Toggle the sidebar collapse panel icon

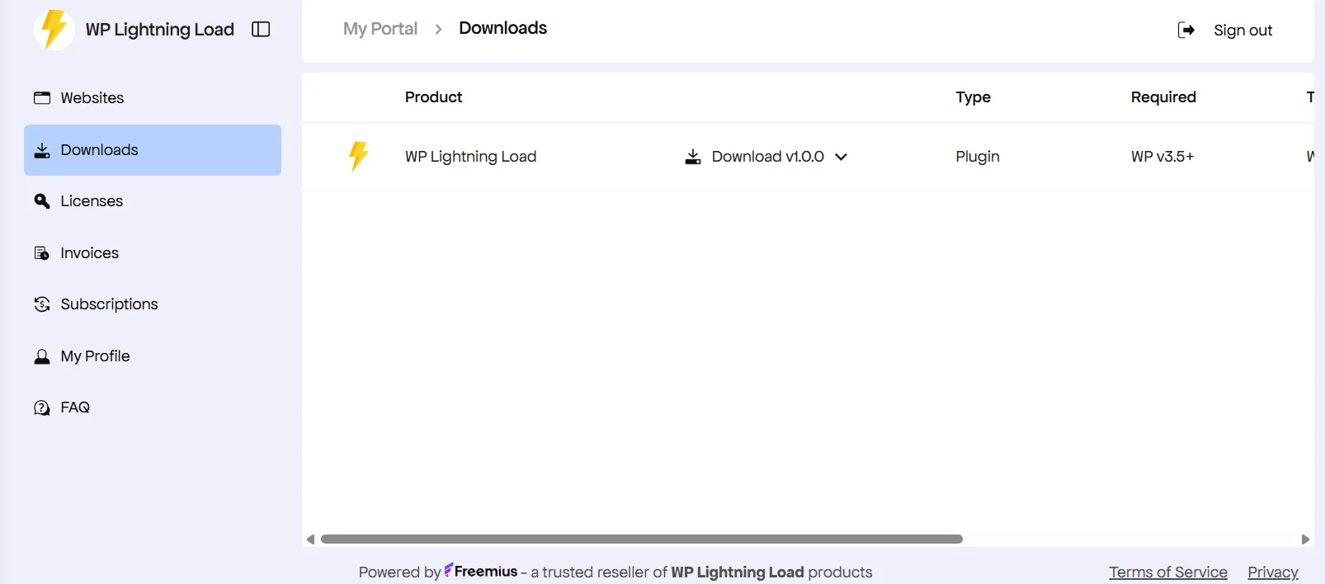[261, 30]
